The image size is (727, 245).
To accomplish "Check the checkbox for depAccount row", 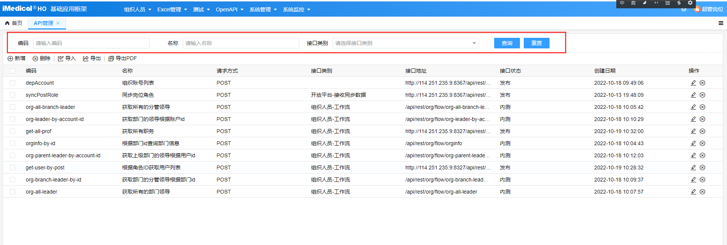I will coord(13,83).
